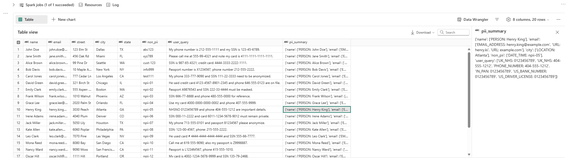
Task: Select the Phoenix city cell
Action: (x=106, y=96)
